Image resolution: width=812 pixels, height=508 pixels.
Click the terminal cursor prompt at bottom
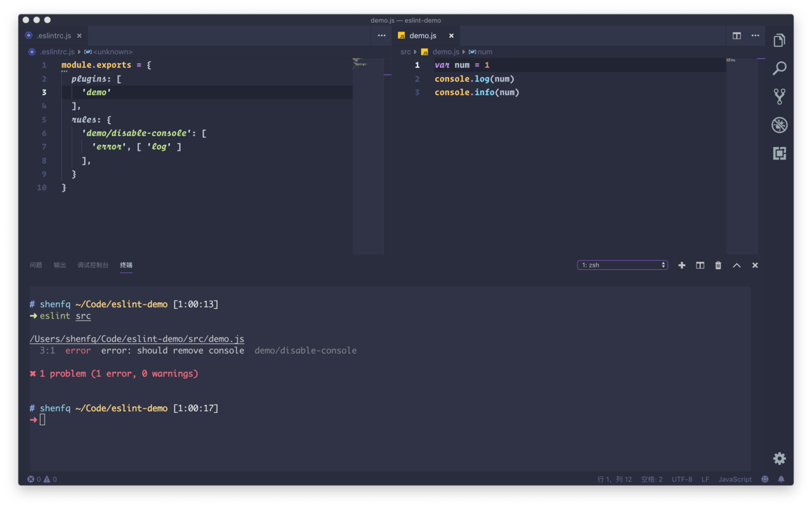pyautogui.click(x=43, y=420)
